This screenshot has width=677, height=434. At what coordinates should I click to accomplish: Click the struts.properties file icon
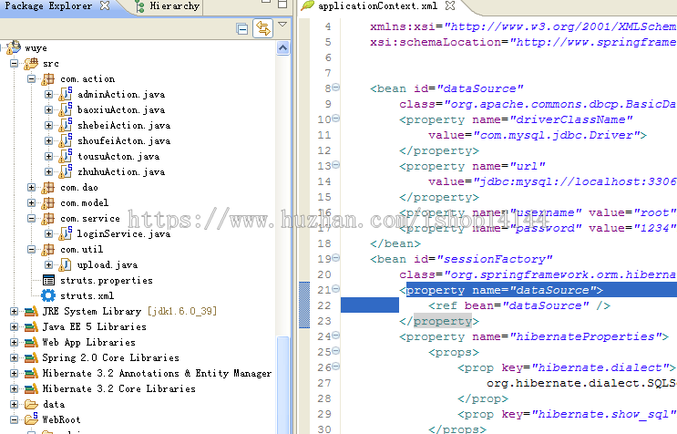(48, 280)
